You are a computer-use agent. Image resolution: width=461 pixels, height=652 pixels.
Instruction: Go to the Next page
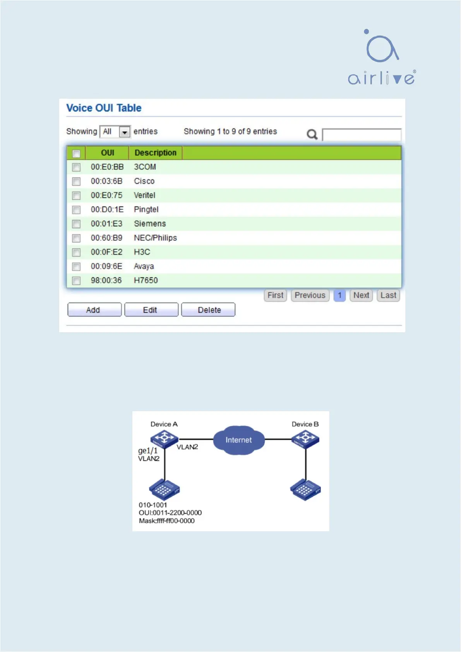pos(361,295)
